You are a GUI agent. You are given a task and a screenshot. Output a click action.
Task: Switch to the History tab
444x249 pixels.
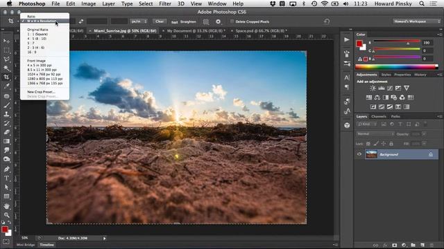[x=420, y=75]
